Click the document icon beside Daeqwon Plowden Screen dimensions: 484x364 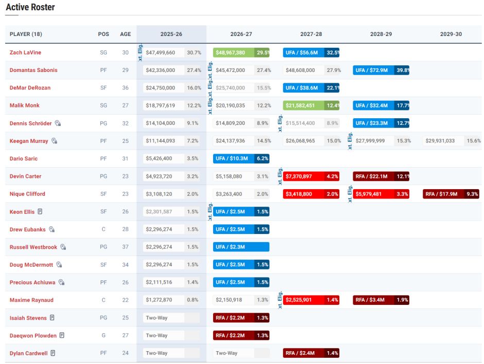(x=62, y=335)
